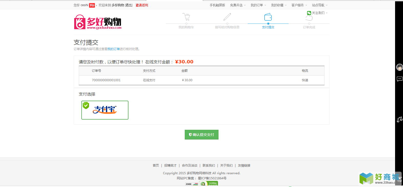Click the order complete hand icon
Viewport: 403px width, 187px height.
pyautogui.click(x=309, y=17)
